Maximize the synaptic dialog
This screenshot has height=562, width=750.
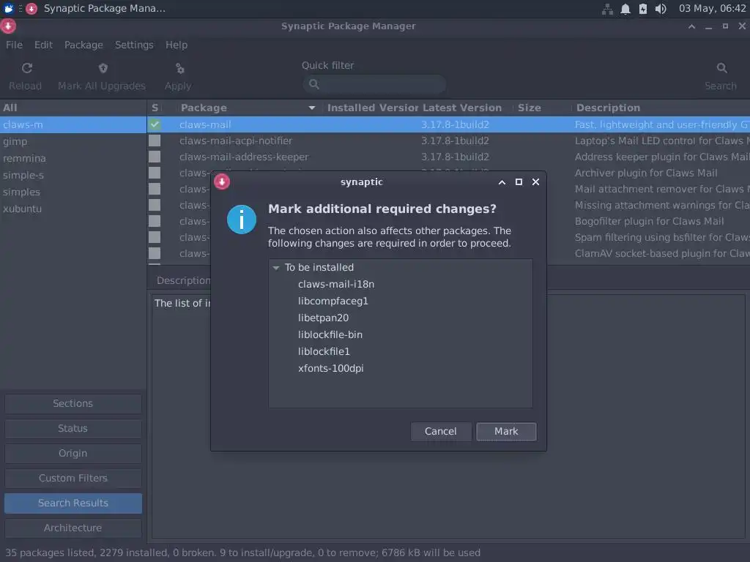click(x=519, y=182)
